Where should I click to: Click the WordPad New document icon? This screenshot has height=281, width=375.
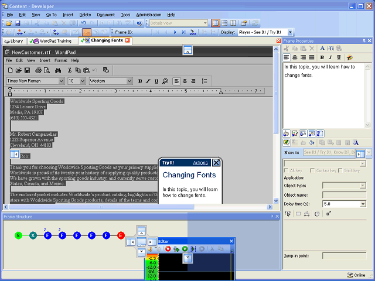pos(11,70)
